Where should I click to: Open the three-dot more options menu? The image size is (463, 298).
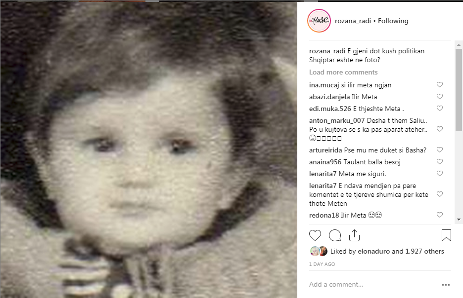tap(446, 285)
